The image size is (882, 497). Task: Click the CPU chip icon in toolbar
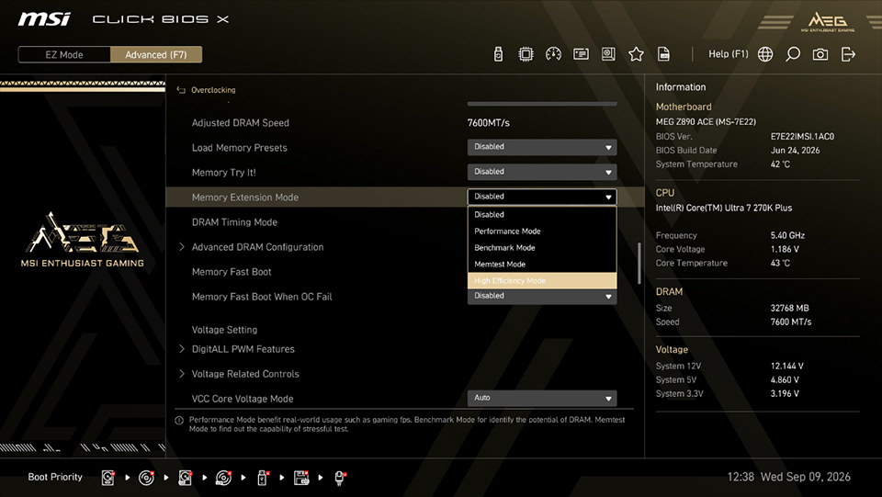[526, 54]
